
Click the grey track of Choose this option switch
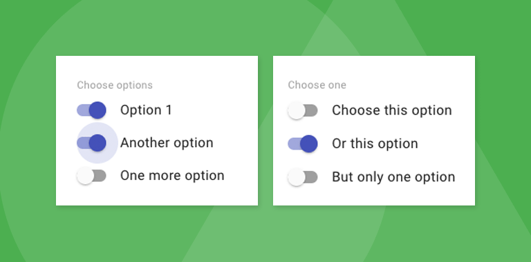(x=311, y=110)
